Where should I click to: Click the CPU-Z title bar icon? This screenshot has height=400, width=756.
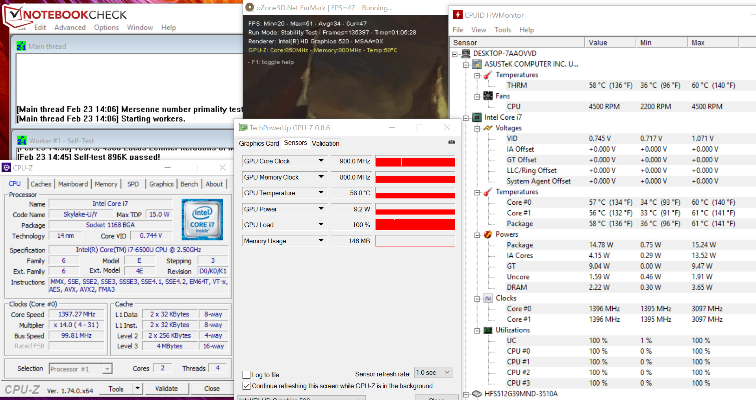[6, 168]
